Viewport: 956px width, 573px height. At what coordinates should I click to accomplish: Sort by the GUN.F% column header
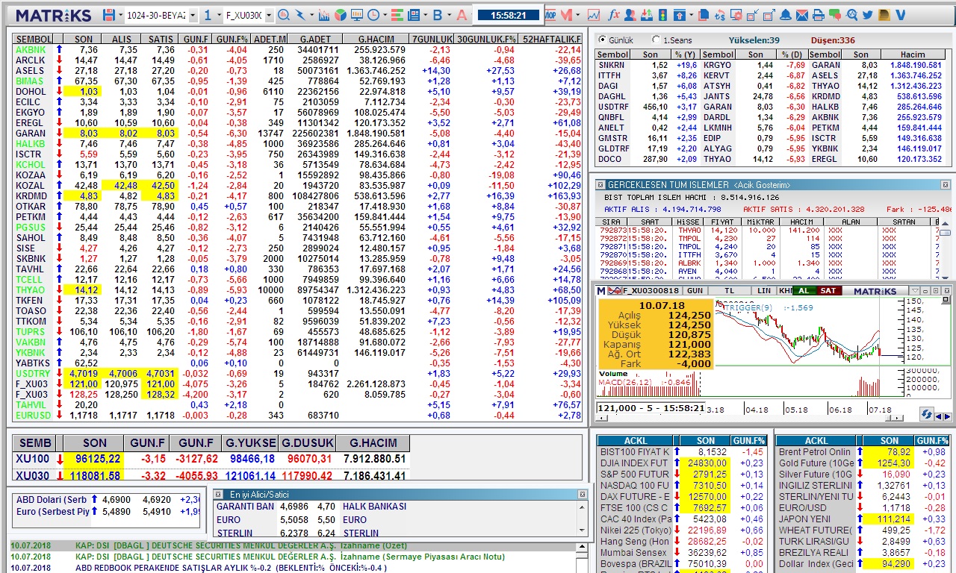[x=232, y=39]
